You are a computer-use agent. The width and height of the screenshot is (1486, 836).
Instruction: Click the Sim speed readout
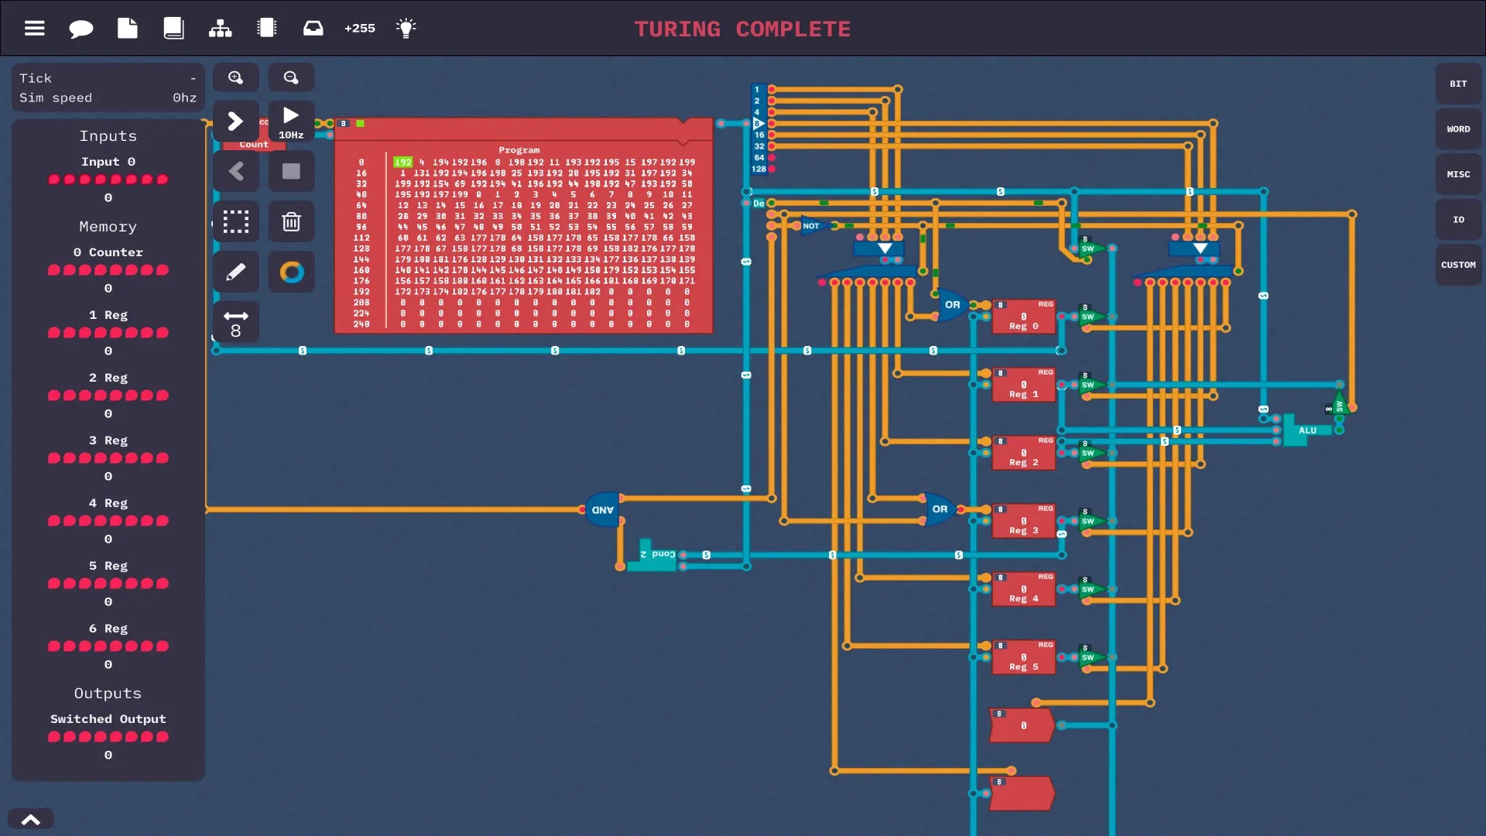tap(108, 98)
